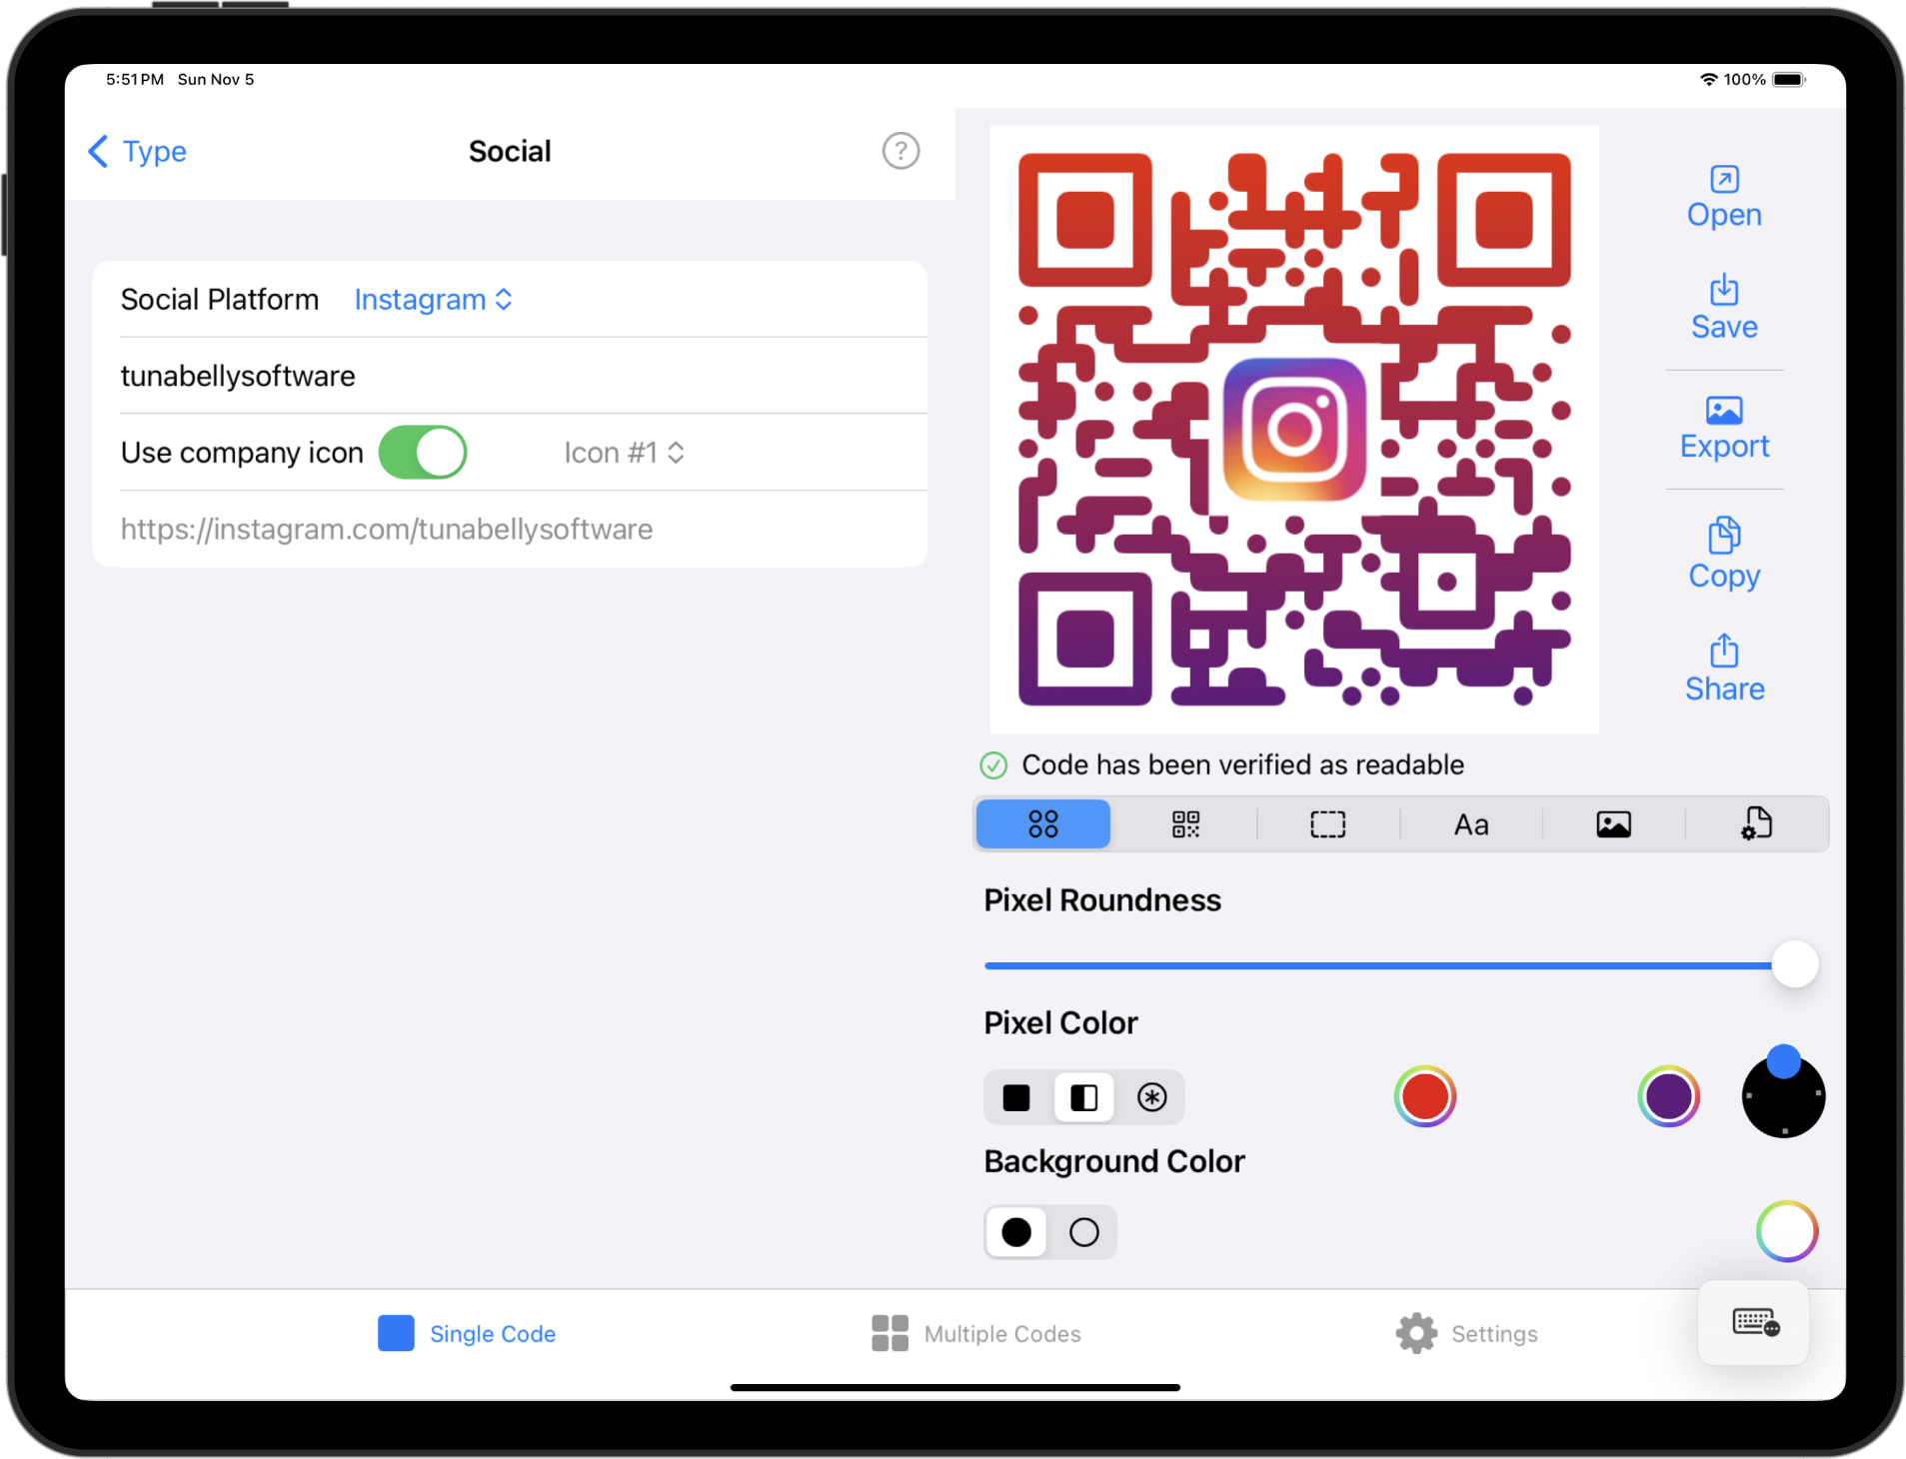The height and width of the screenshot is (1459, 1906).
Task: Open the Social Platform Instagram dropdown
Action: click(x=433, y=300)
